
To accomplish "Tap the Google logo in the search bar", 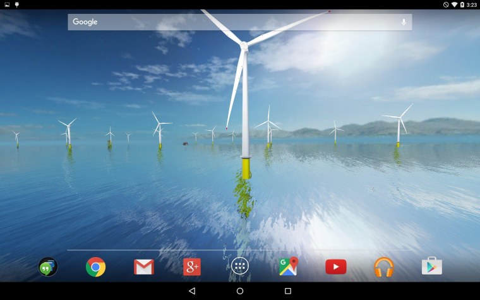I will click(85, 22).
